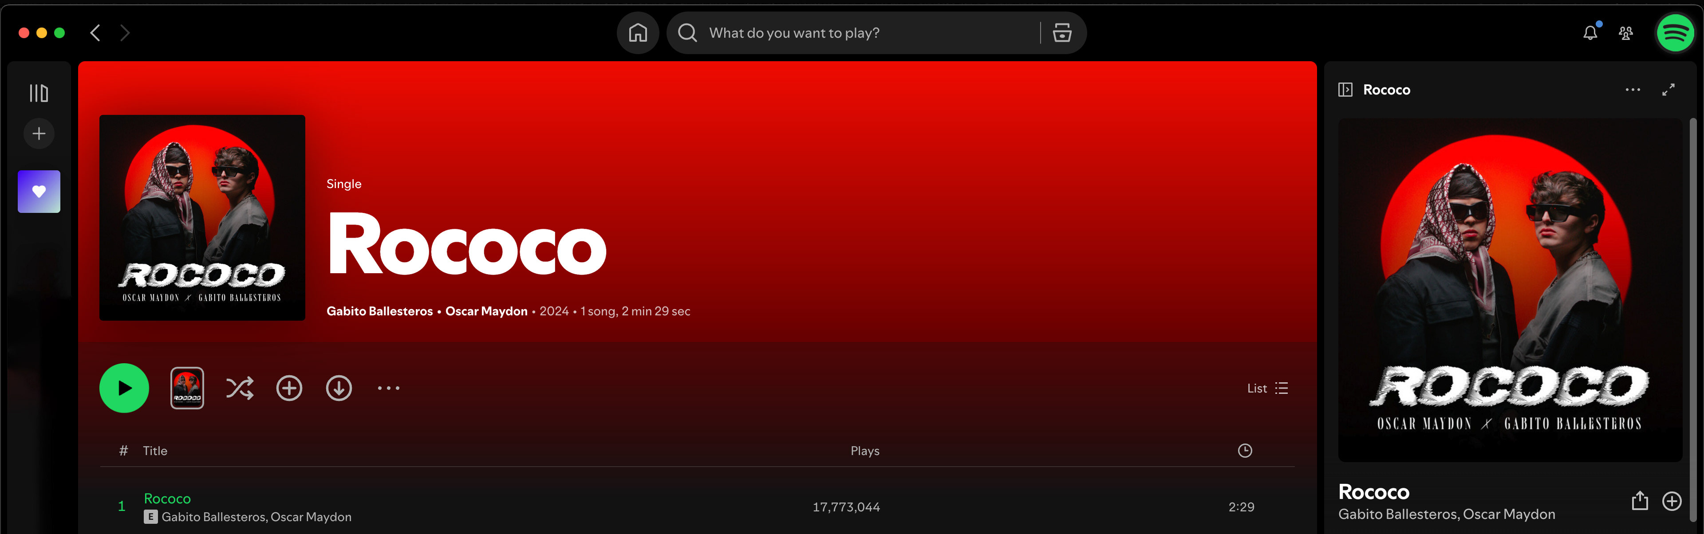Screen dimensions: 1704x534
Task: Open Liked Songs playlist
Action: [x=39, y=192]
